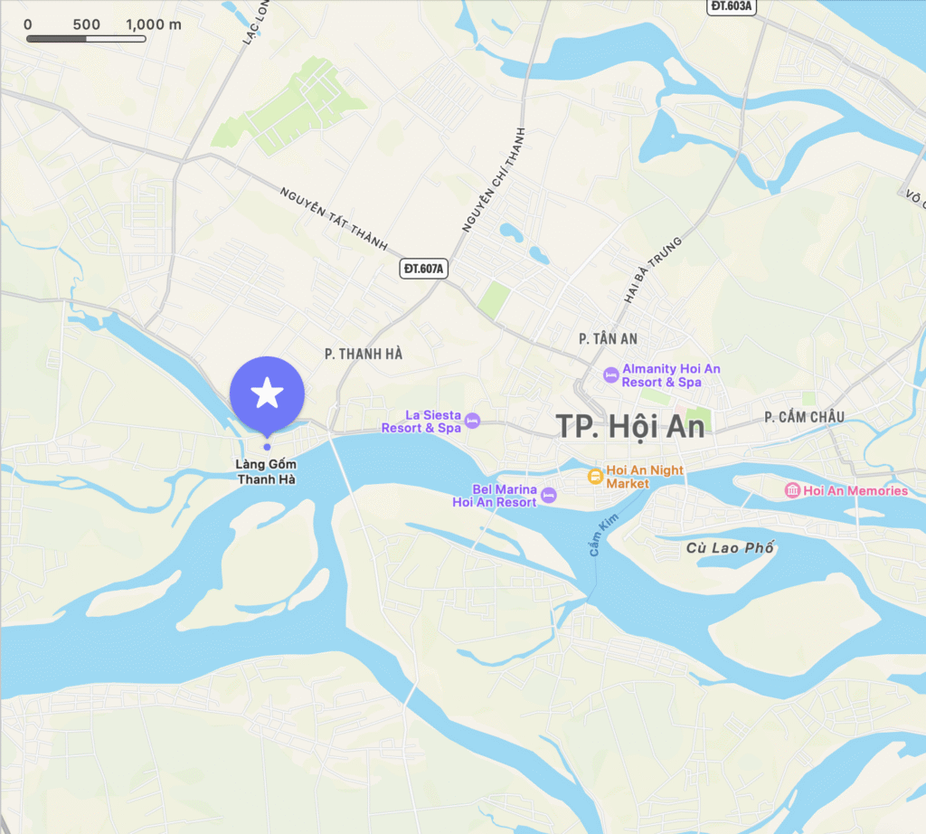Click the P. Cẩm Châu ward label

[x=804, y=417]
